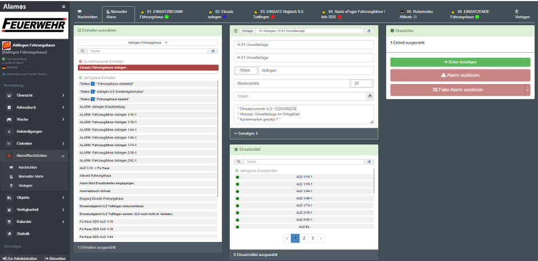Select the unit 'ALARM: Aldingen Einsatzleitung'
Viewport: 538px width, 261px height.
click(148, 107)
